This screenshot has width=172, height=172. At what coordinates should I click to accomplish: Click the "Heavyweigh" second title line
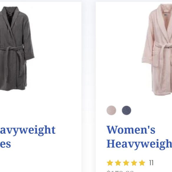pyautogui.click(x=139, y=144)
